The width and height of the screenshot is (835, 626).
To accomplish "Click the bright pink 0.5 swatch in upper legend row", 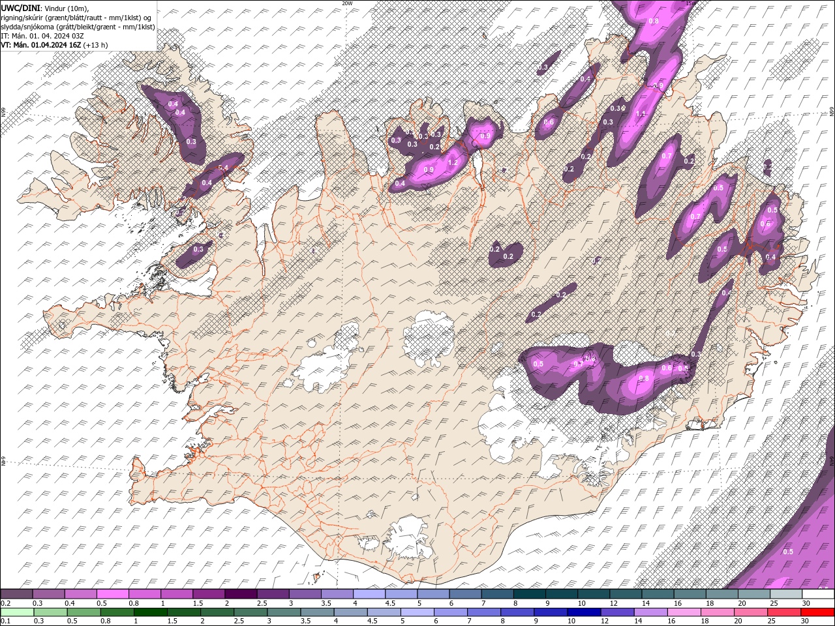I will click(x=112, y=594).
